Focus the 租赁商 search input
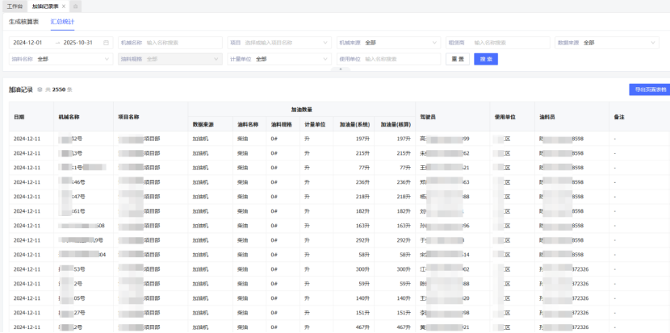 tap(498, 43)
